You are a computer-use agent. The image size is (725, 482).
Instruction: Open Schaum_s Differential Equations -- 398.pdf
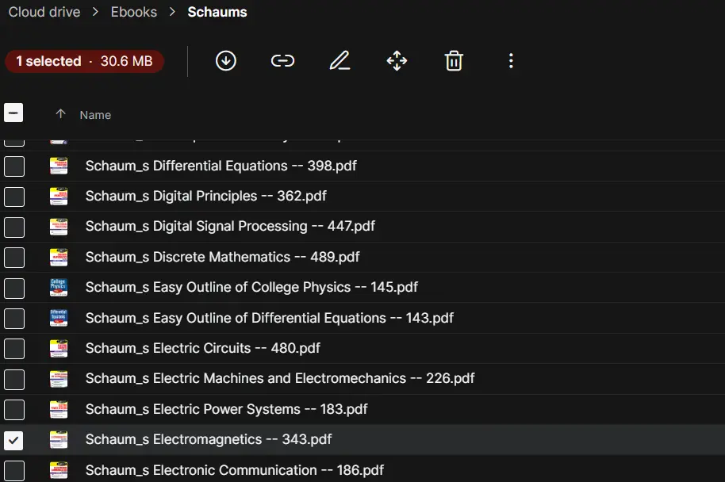click(221, 166)
